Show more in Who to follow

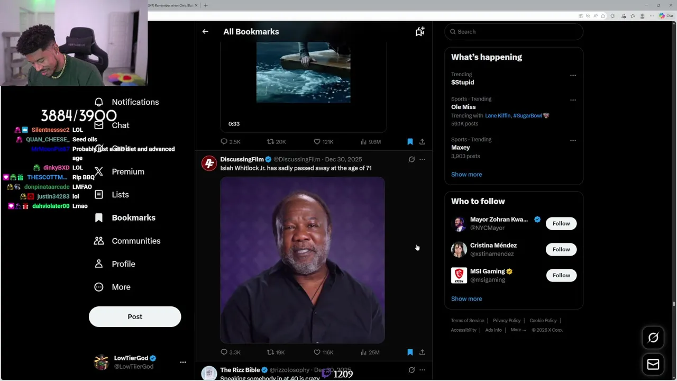coord(466,299)
